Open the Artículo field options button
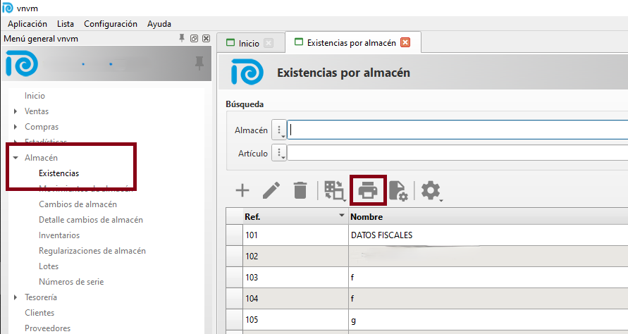This screenshot has height=334, width=628. click(279, 153)
